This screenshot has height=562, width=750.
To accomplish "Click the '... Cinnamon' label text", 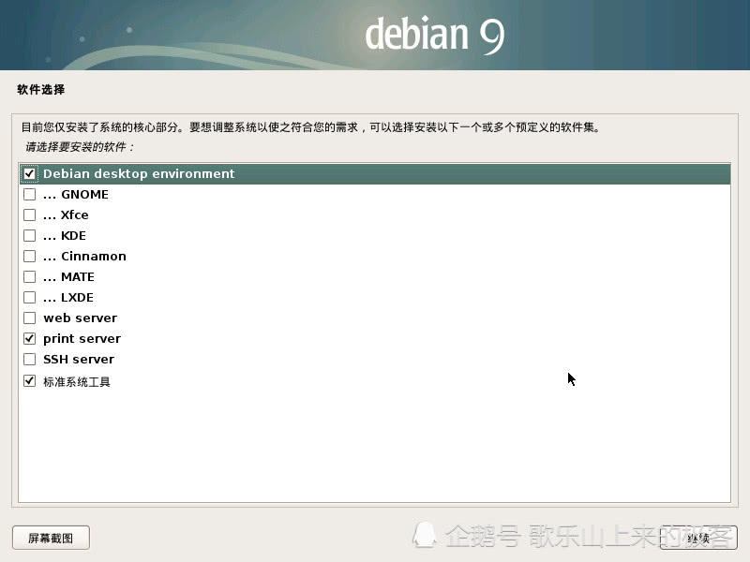I will click(x=84, y=256).
